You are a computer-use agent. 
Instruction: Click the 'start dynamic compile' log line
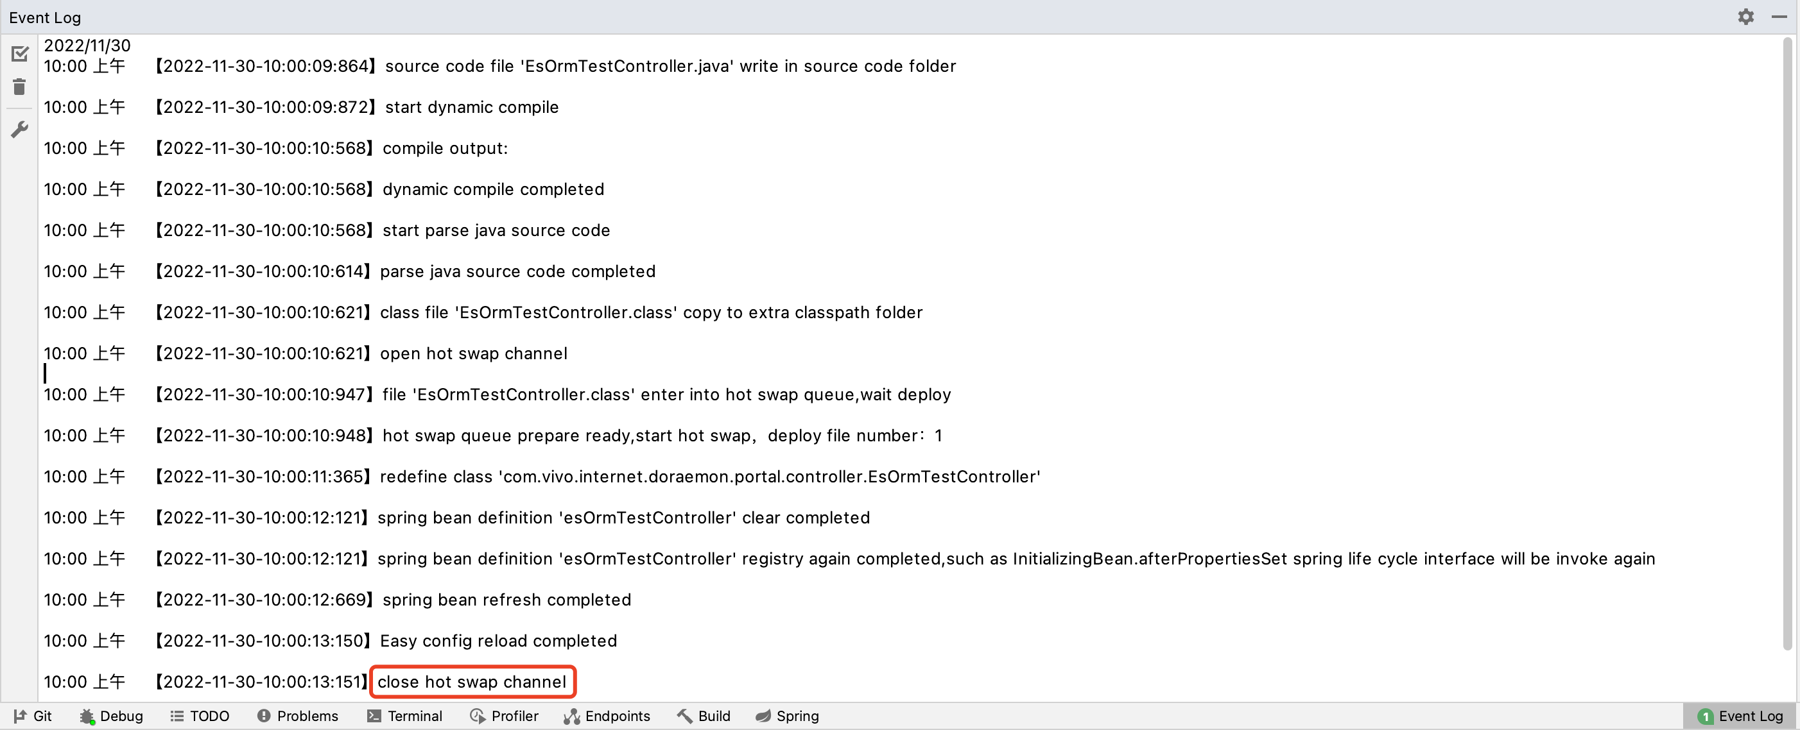pyautogui.click(x=472, y=108)
